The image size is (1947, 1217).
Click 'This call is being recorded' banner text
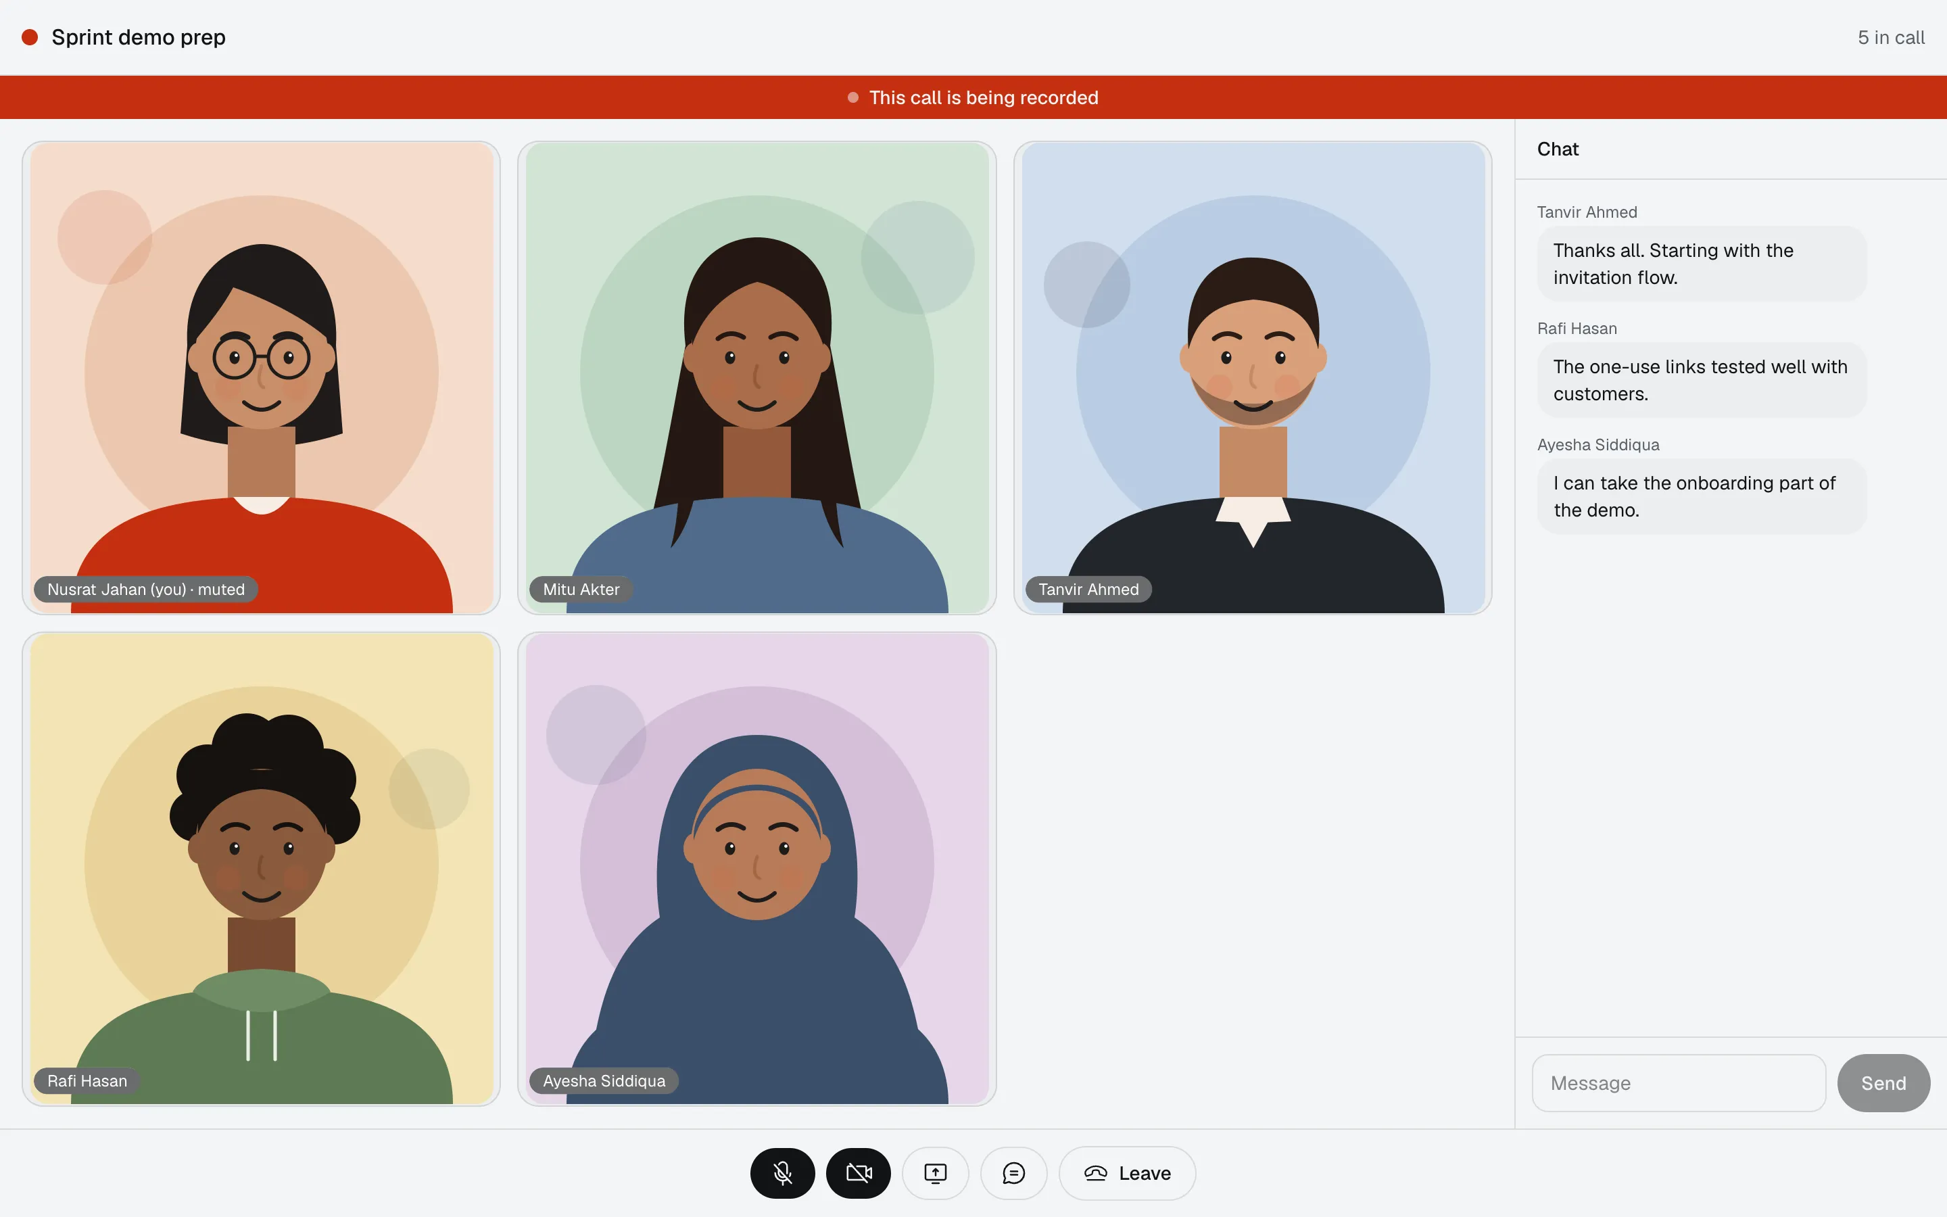pyautogui.click(x=983, y=97)
